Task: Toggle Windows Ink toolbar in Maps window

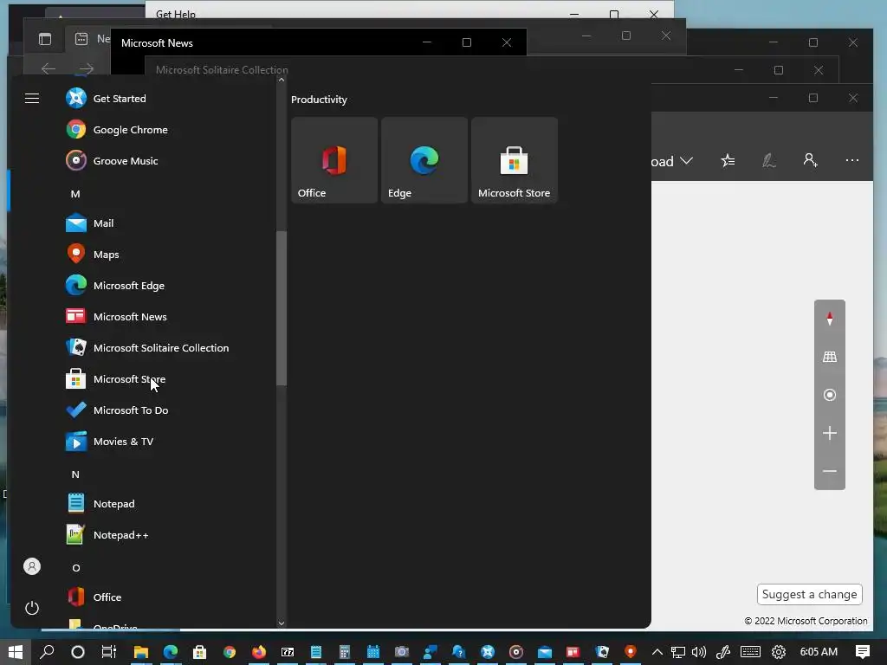Action: (769, 161)
